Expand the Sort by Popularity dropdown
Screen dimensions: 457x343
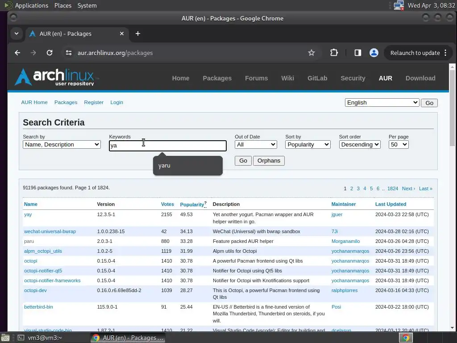point(308,145)
